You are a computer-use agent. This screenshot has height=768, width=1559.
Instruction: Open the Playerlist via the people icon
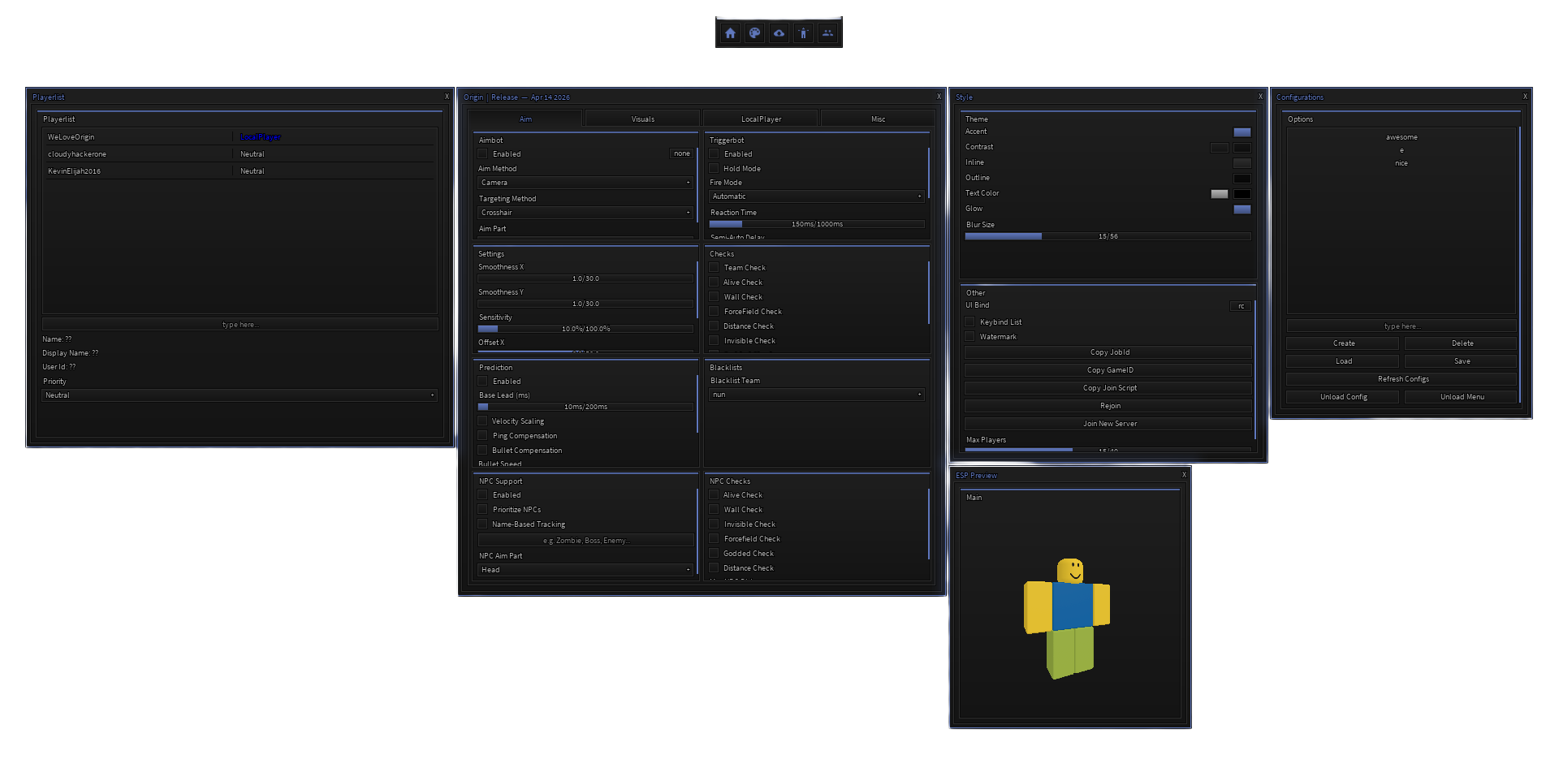tap(827, 32)
